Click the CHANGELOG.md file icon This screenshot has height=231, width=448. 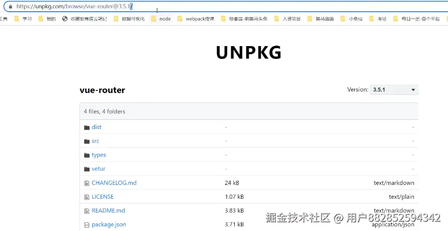click(87, 183)
